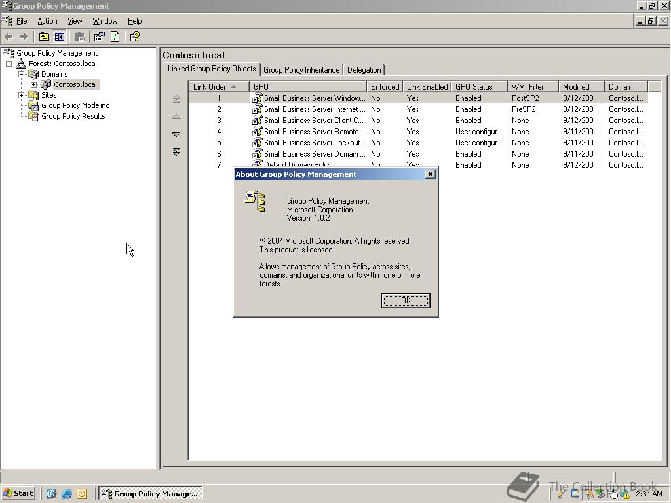Select the Contoso.local domain tree label

(75, 84)
